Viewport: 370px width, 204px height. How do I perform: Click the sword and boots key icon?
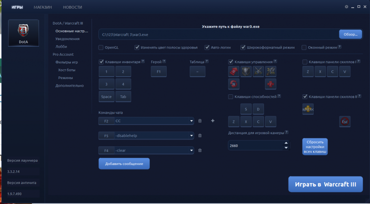[x=271, y=71]
